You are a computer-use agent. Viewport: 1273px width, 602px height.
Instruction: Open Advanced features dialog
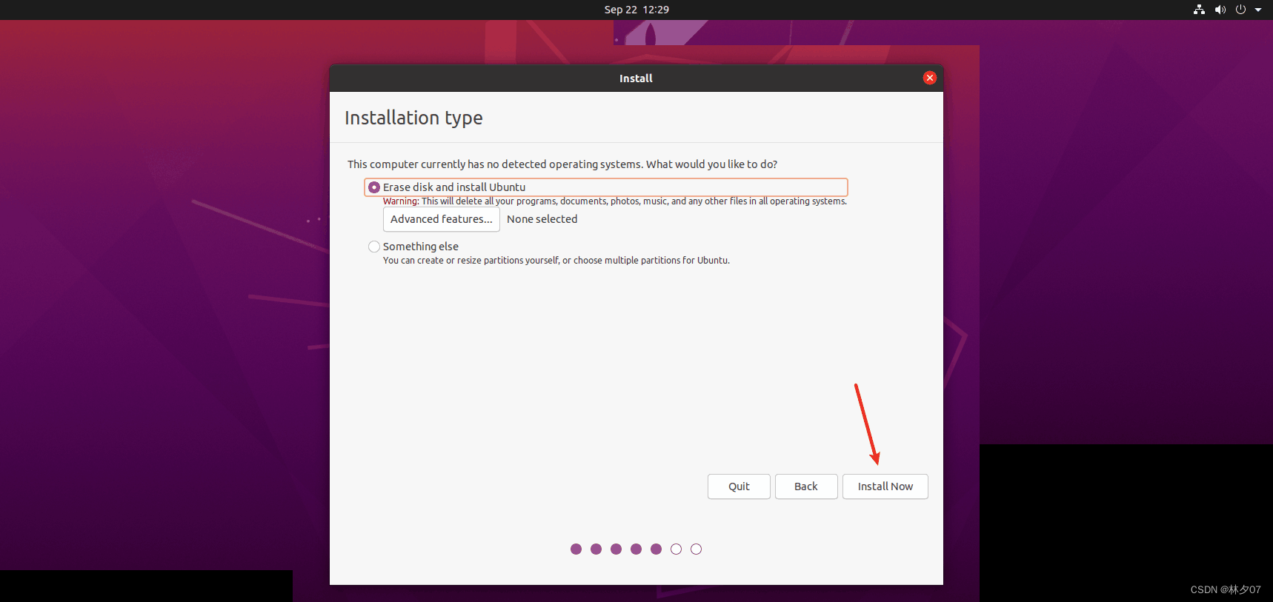tap(441, 219)
